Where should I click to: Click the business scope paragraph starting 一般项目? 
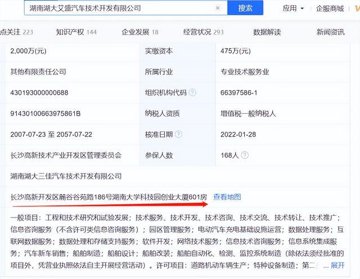coord(177,241)
